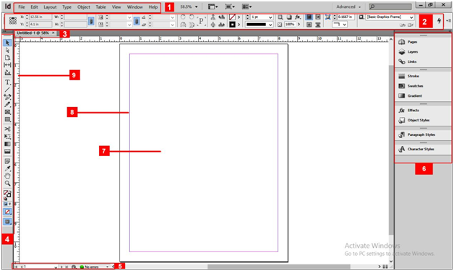
Task: Open the Basic Graphics Frame object style dropdown
Action: [411, 17]
